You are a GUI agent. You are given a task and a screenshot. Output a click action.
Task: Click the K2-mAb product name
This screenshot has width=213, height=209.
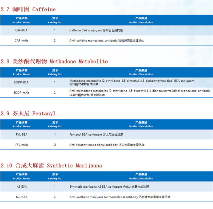click(21, 197)
